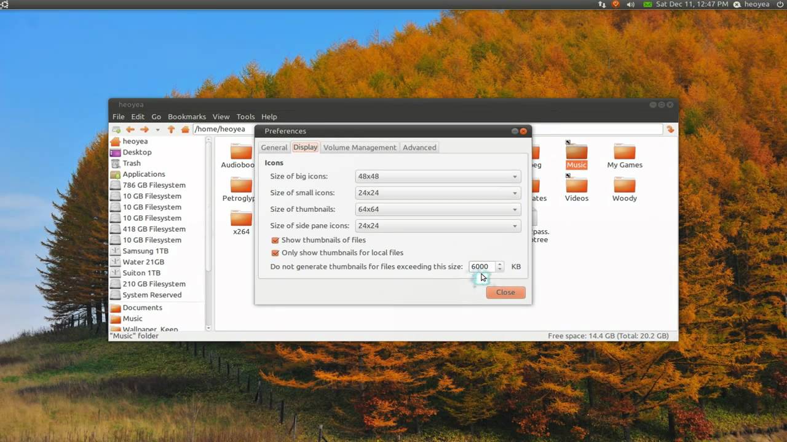Switch to the General tab
This screenshot has height=442, width=787.
coord(274,147)
